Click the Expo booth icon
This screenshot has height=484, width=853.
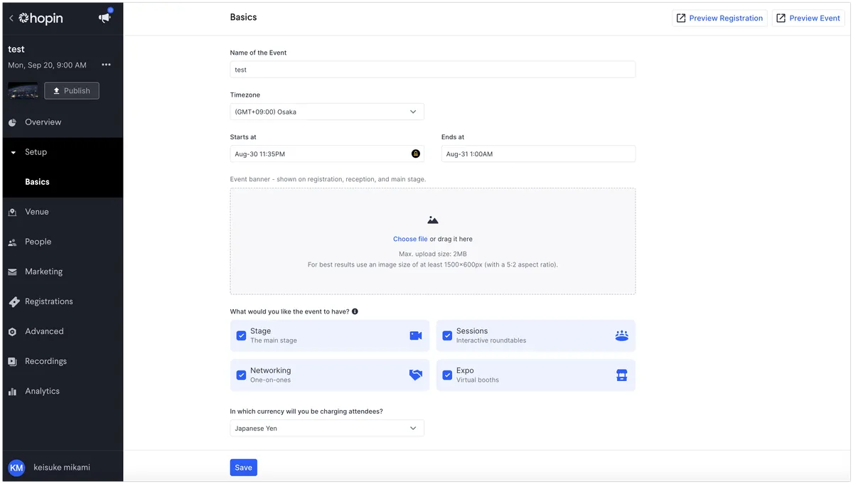coord(622,375)
